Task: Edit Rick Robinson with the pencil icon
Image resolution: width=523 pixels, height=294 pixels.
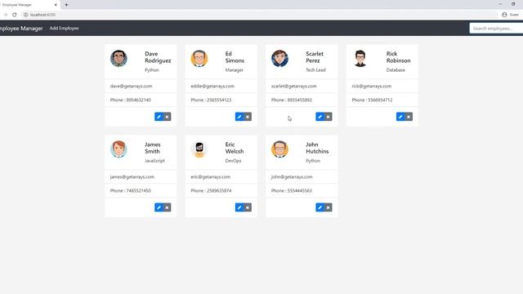Action: pyautogui.click(x=400, y=117)
